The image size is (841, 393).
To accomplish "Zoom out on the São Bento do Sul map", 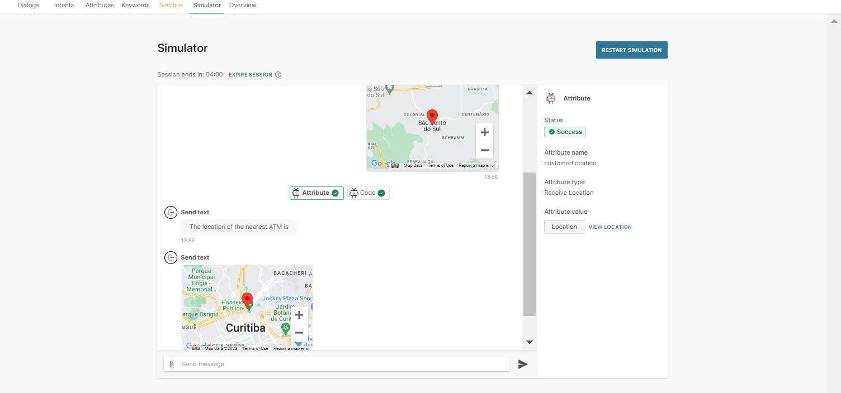I will point(484,150).
